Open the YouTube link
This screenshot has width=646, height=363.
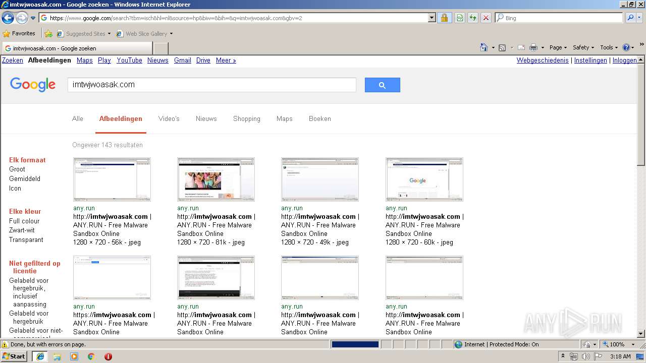pyautogui.click(x=129, y=60)
